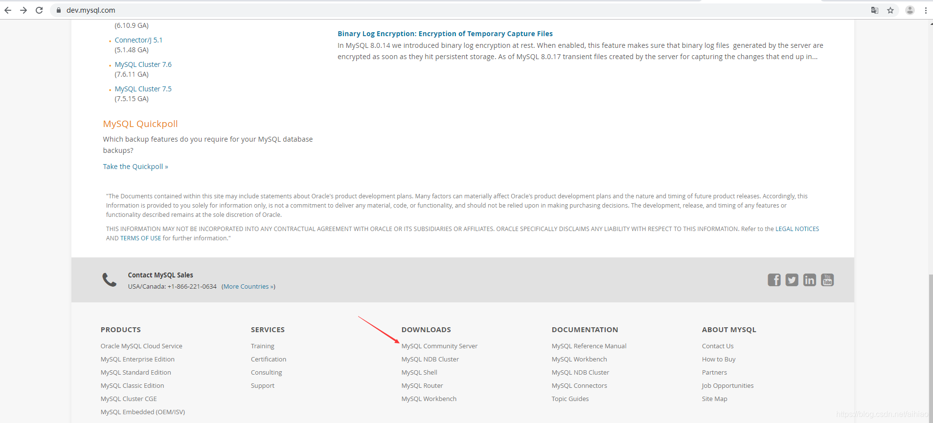This screenshot has height=423, width=933.
Task: Open the MySQL Cluster 7.6 link
Action: 143,64
